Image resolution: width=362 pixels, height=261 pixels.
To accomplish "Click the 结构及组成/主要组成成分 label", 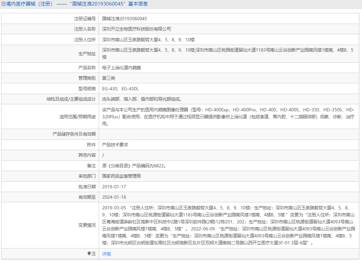I will tap(71, 99).
